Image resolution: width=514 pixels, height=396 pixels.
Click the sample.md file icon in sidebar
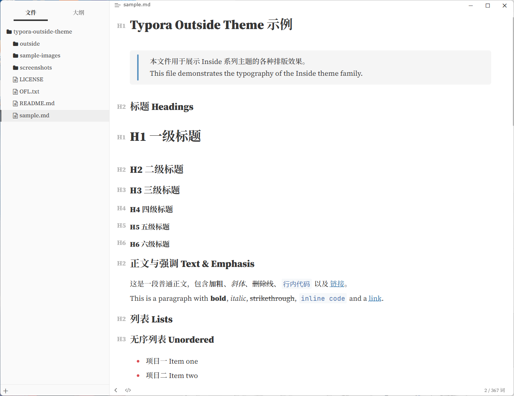pyautogui.click(x=15, y=115)
